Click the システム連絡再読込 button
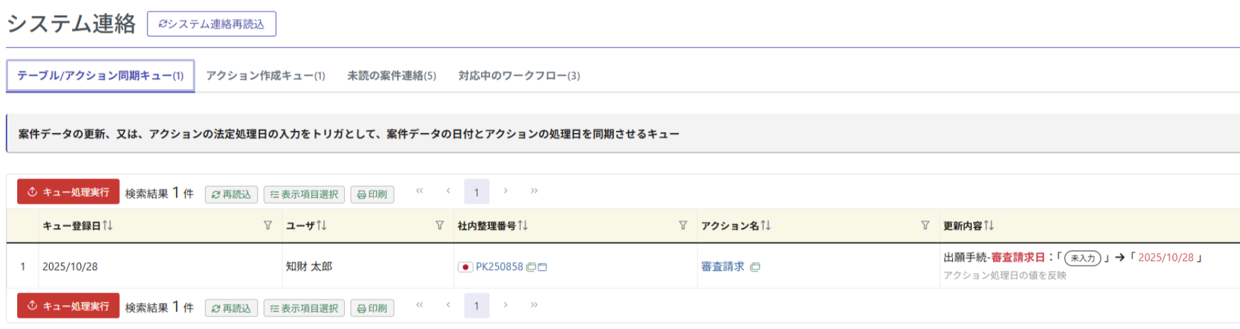Viewport: 1240px width, 329px height. click(212, 24)
